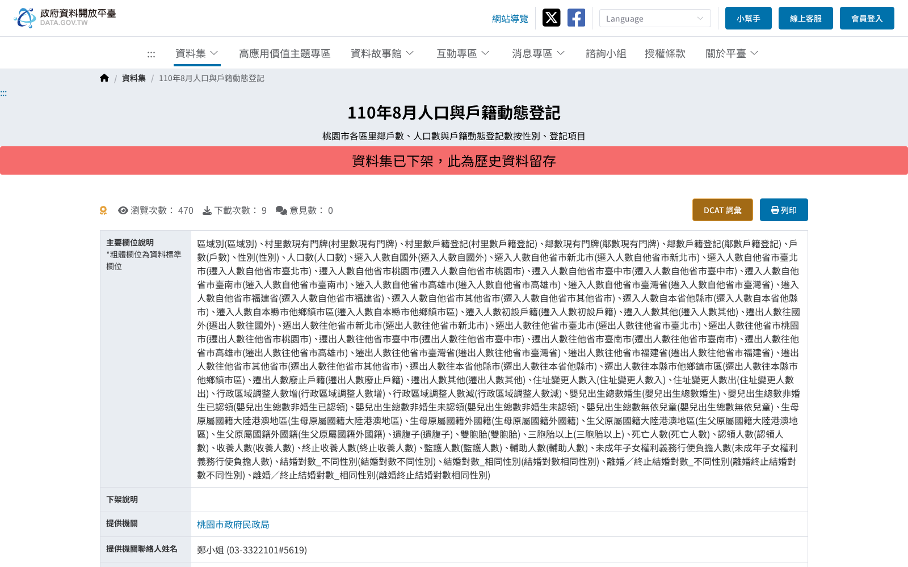The height and width of the screenshot is (567, 908).
Task: Click the gold medal badge icon
Action: [103, 210]
